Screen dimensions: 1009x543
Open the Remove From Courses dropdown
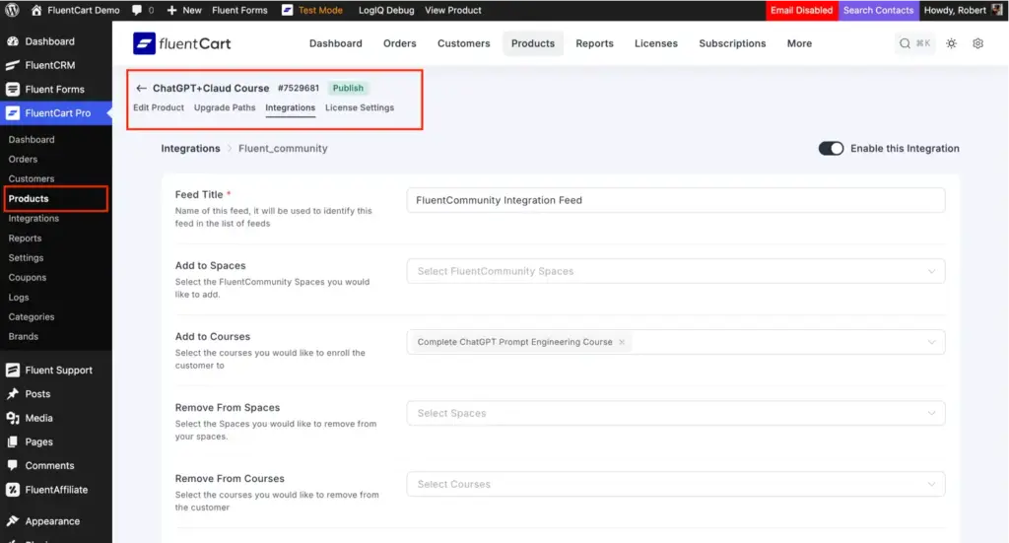click(676, 484)
